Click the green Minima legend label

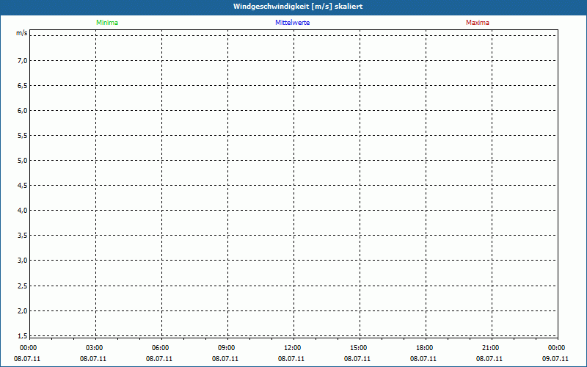(107, 23)
